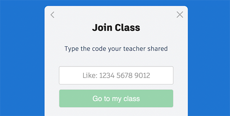Place cursor in teacher code text box

tap(116, 75)
